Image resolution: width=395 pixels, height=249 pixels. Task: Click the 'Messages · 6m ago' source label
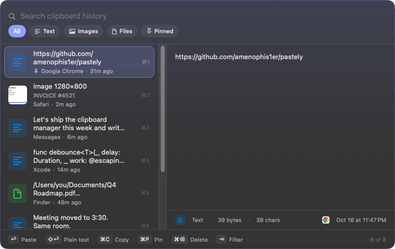(60, 137)
